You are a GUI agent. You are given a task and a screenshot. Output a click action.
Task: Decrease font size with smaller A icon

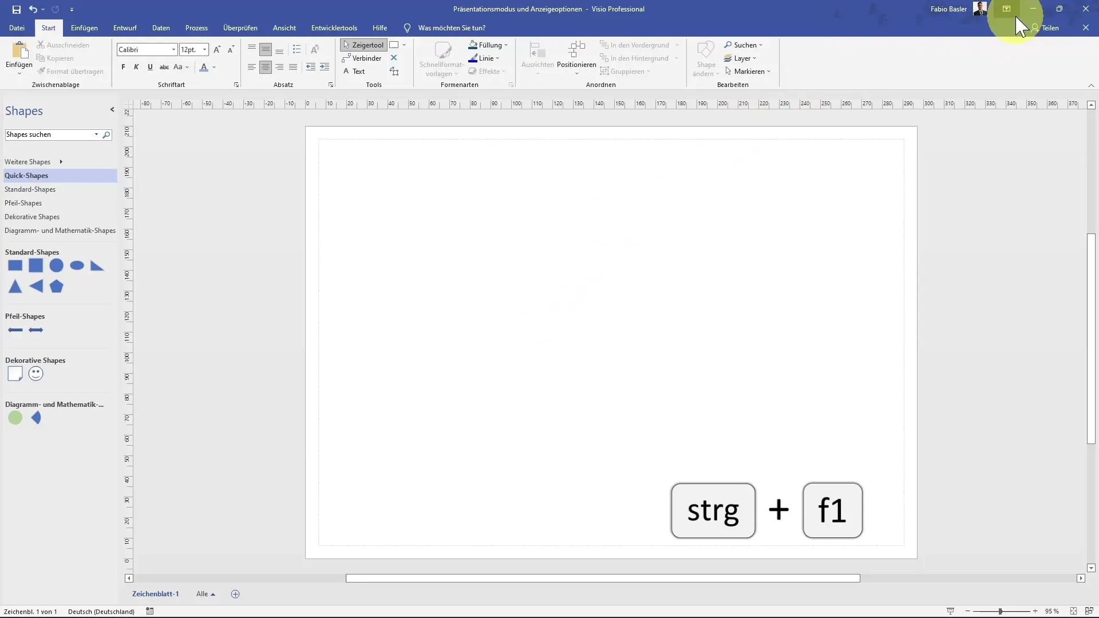point(231,50)
